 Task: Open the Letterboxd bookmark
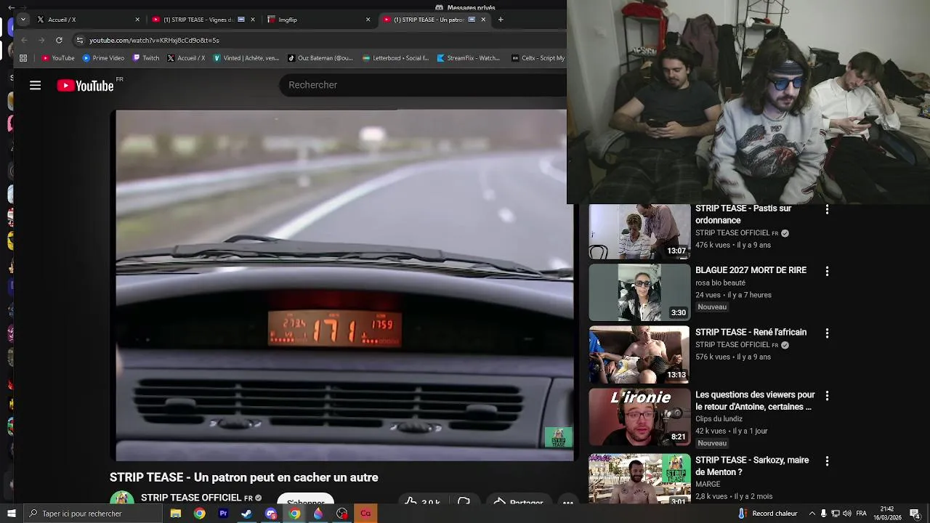(396, 58)
